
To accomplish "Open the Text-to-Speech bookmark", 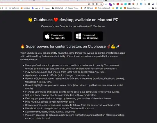I will tap(102, 8).
